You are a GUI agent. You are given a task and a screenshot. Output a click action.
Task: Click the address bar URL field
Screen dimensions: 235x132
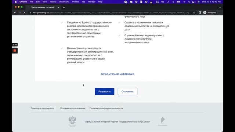(x=111, y=12)
